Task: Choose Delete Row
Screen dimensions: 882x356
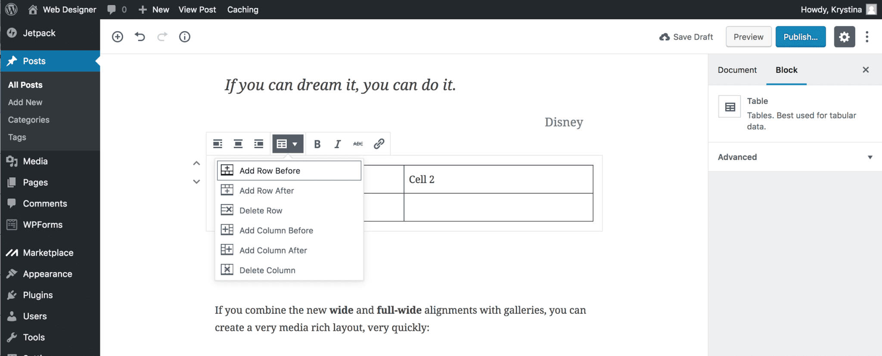Action: 289,210
